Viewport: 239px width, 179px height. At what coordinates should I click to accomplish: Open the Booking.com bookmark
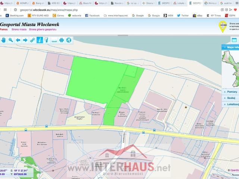point(15,15)
